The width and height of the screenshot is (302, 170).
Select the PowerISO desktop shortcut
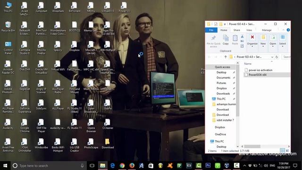pyautogui.click(x=124, y=8)
